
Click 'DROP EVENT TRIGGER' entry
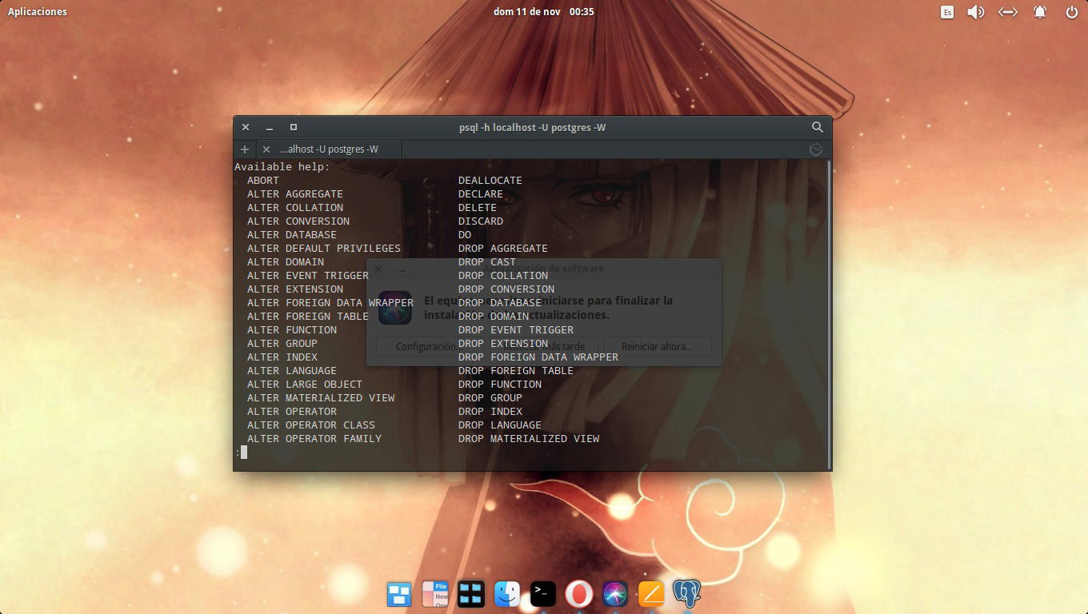516,329
